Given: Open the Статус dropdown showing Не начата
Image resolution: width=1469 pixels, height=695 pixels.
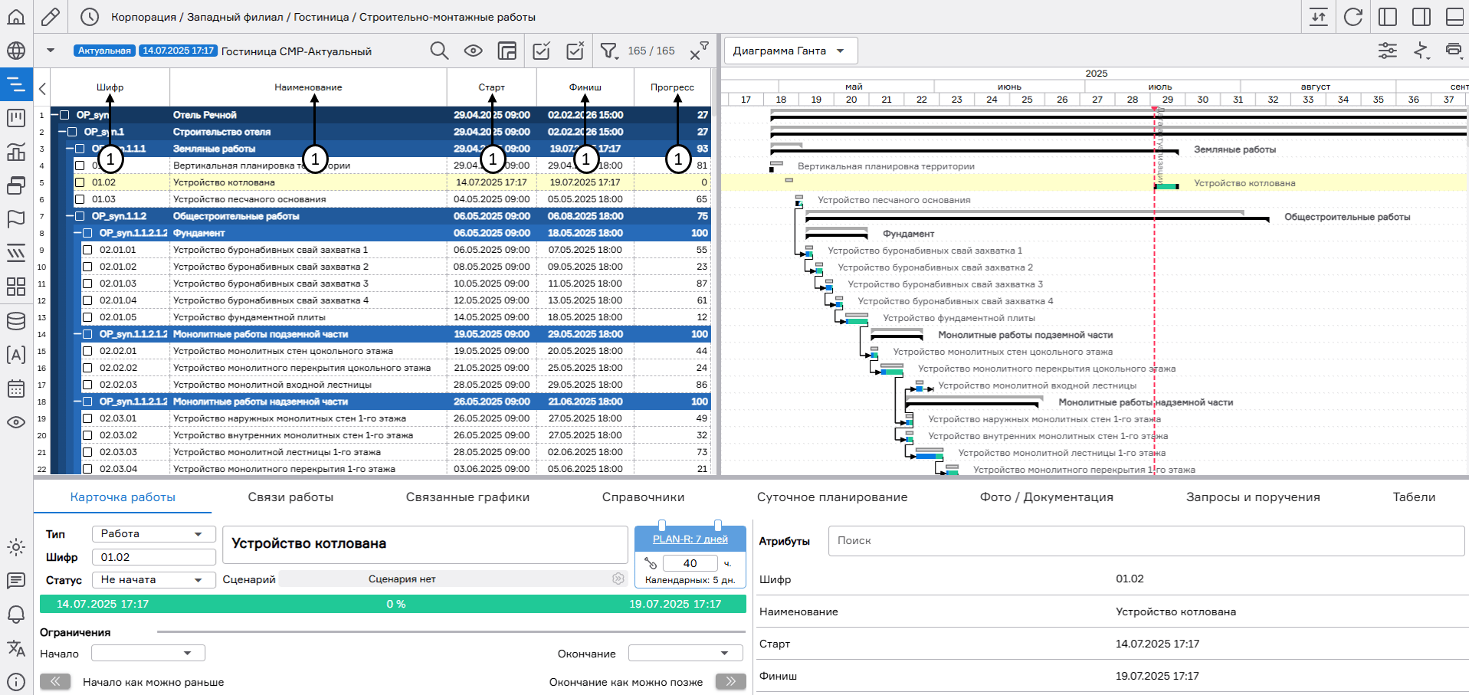Looking at the screenshot, I should click(x=152, y=580).
